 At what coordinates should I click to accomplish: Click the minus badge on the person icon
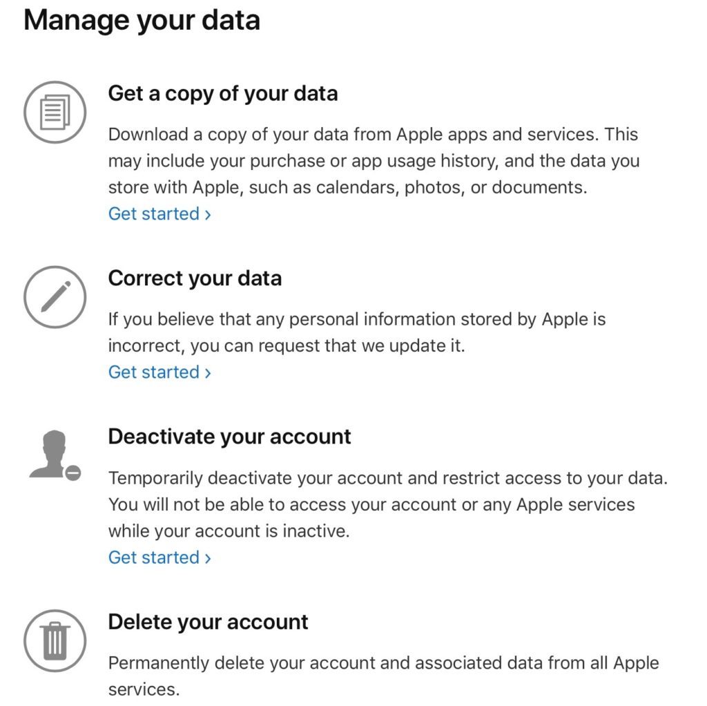(74, 473)
